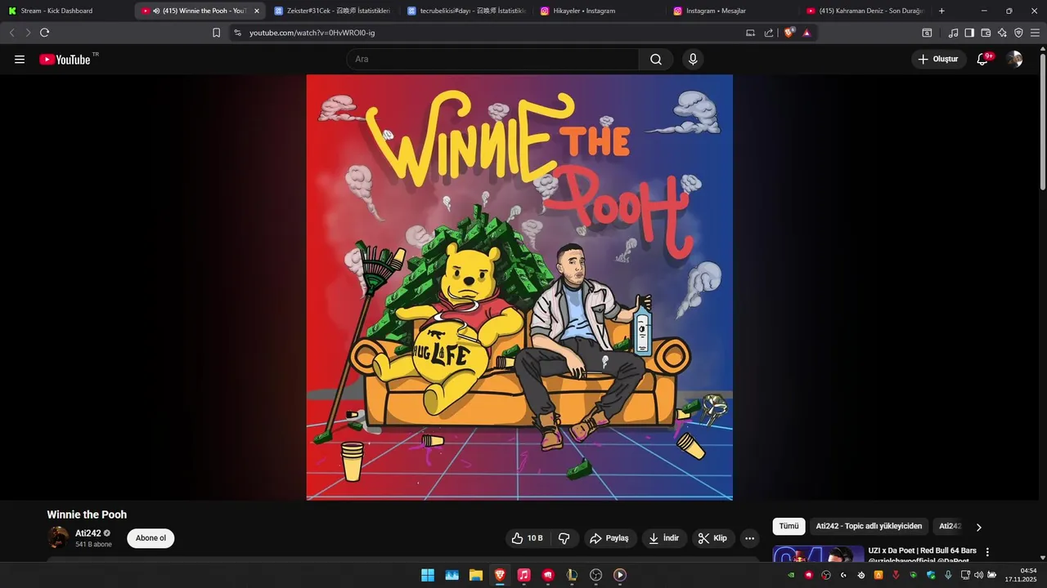The image size is (1047, 588).
Task: Close the Winnie the Pooh browser tab
Action: (257, 11)
